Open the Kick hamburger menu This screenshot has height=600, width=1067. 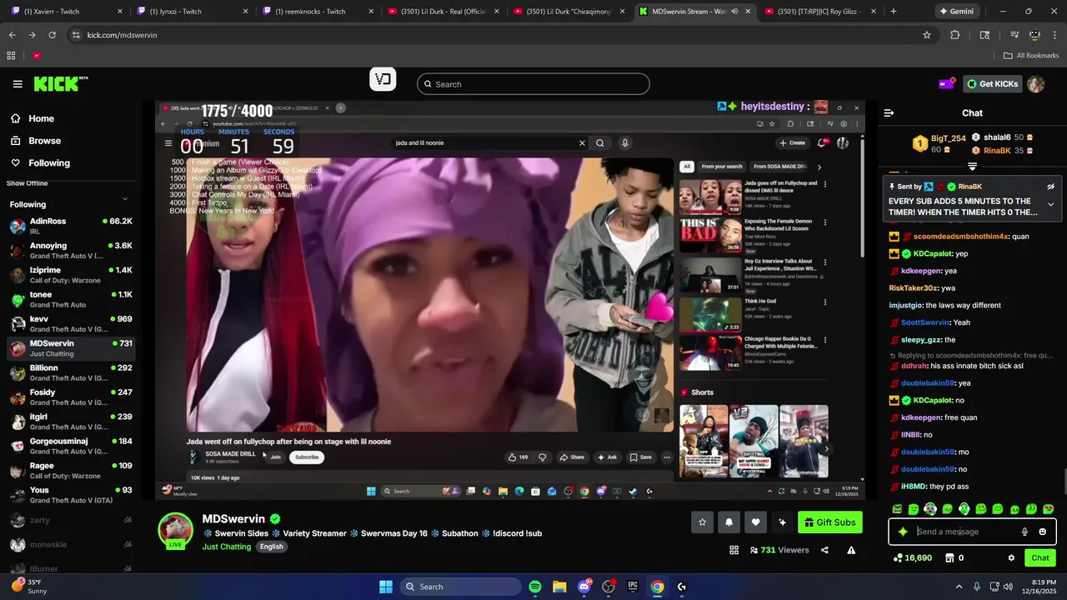coord(18,84)
